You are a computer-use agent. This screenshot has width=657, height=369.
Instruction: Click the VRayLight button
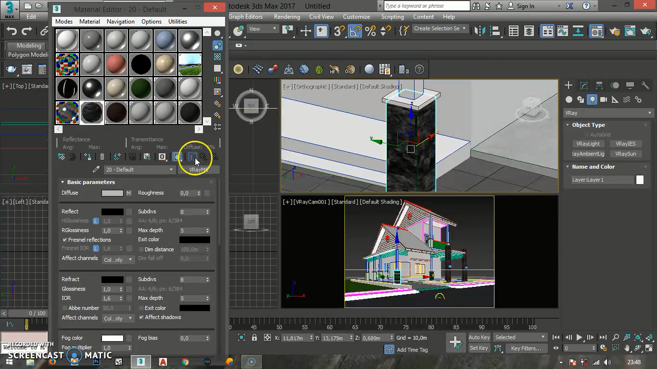coord(588,144)
